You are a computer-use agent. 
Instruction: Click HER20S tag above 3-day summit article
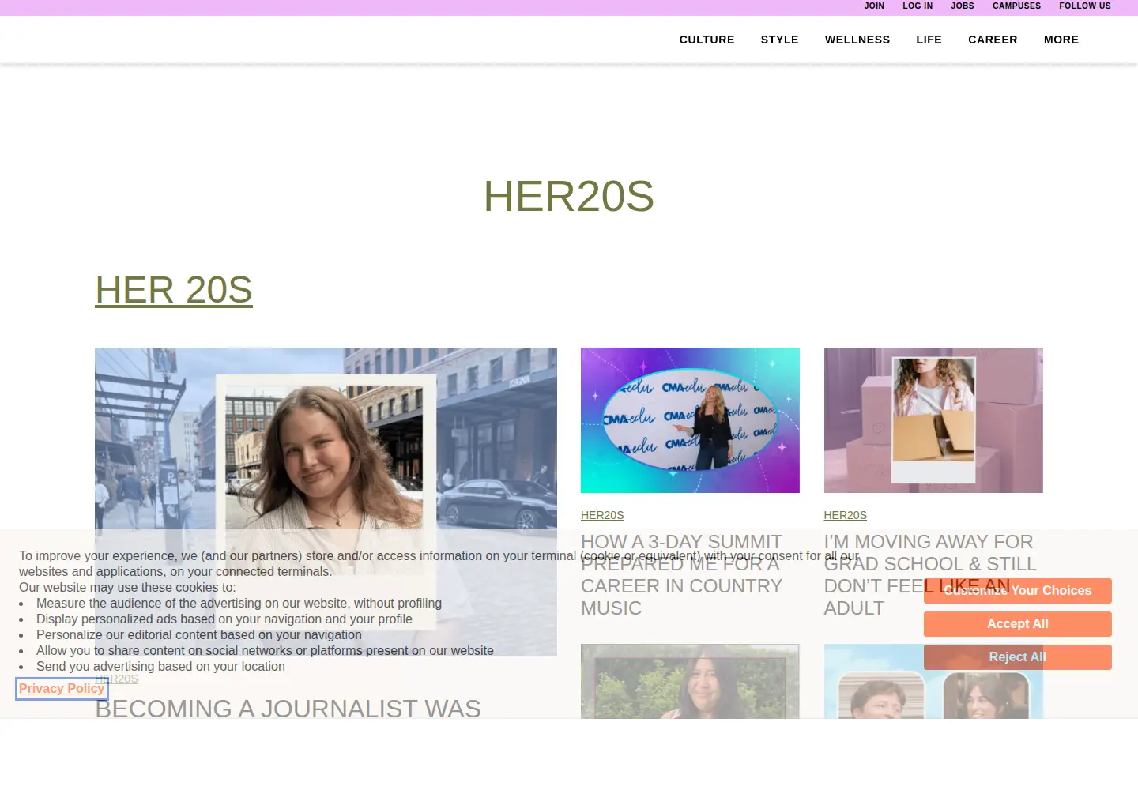coord(602,515)
